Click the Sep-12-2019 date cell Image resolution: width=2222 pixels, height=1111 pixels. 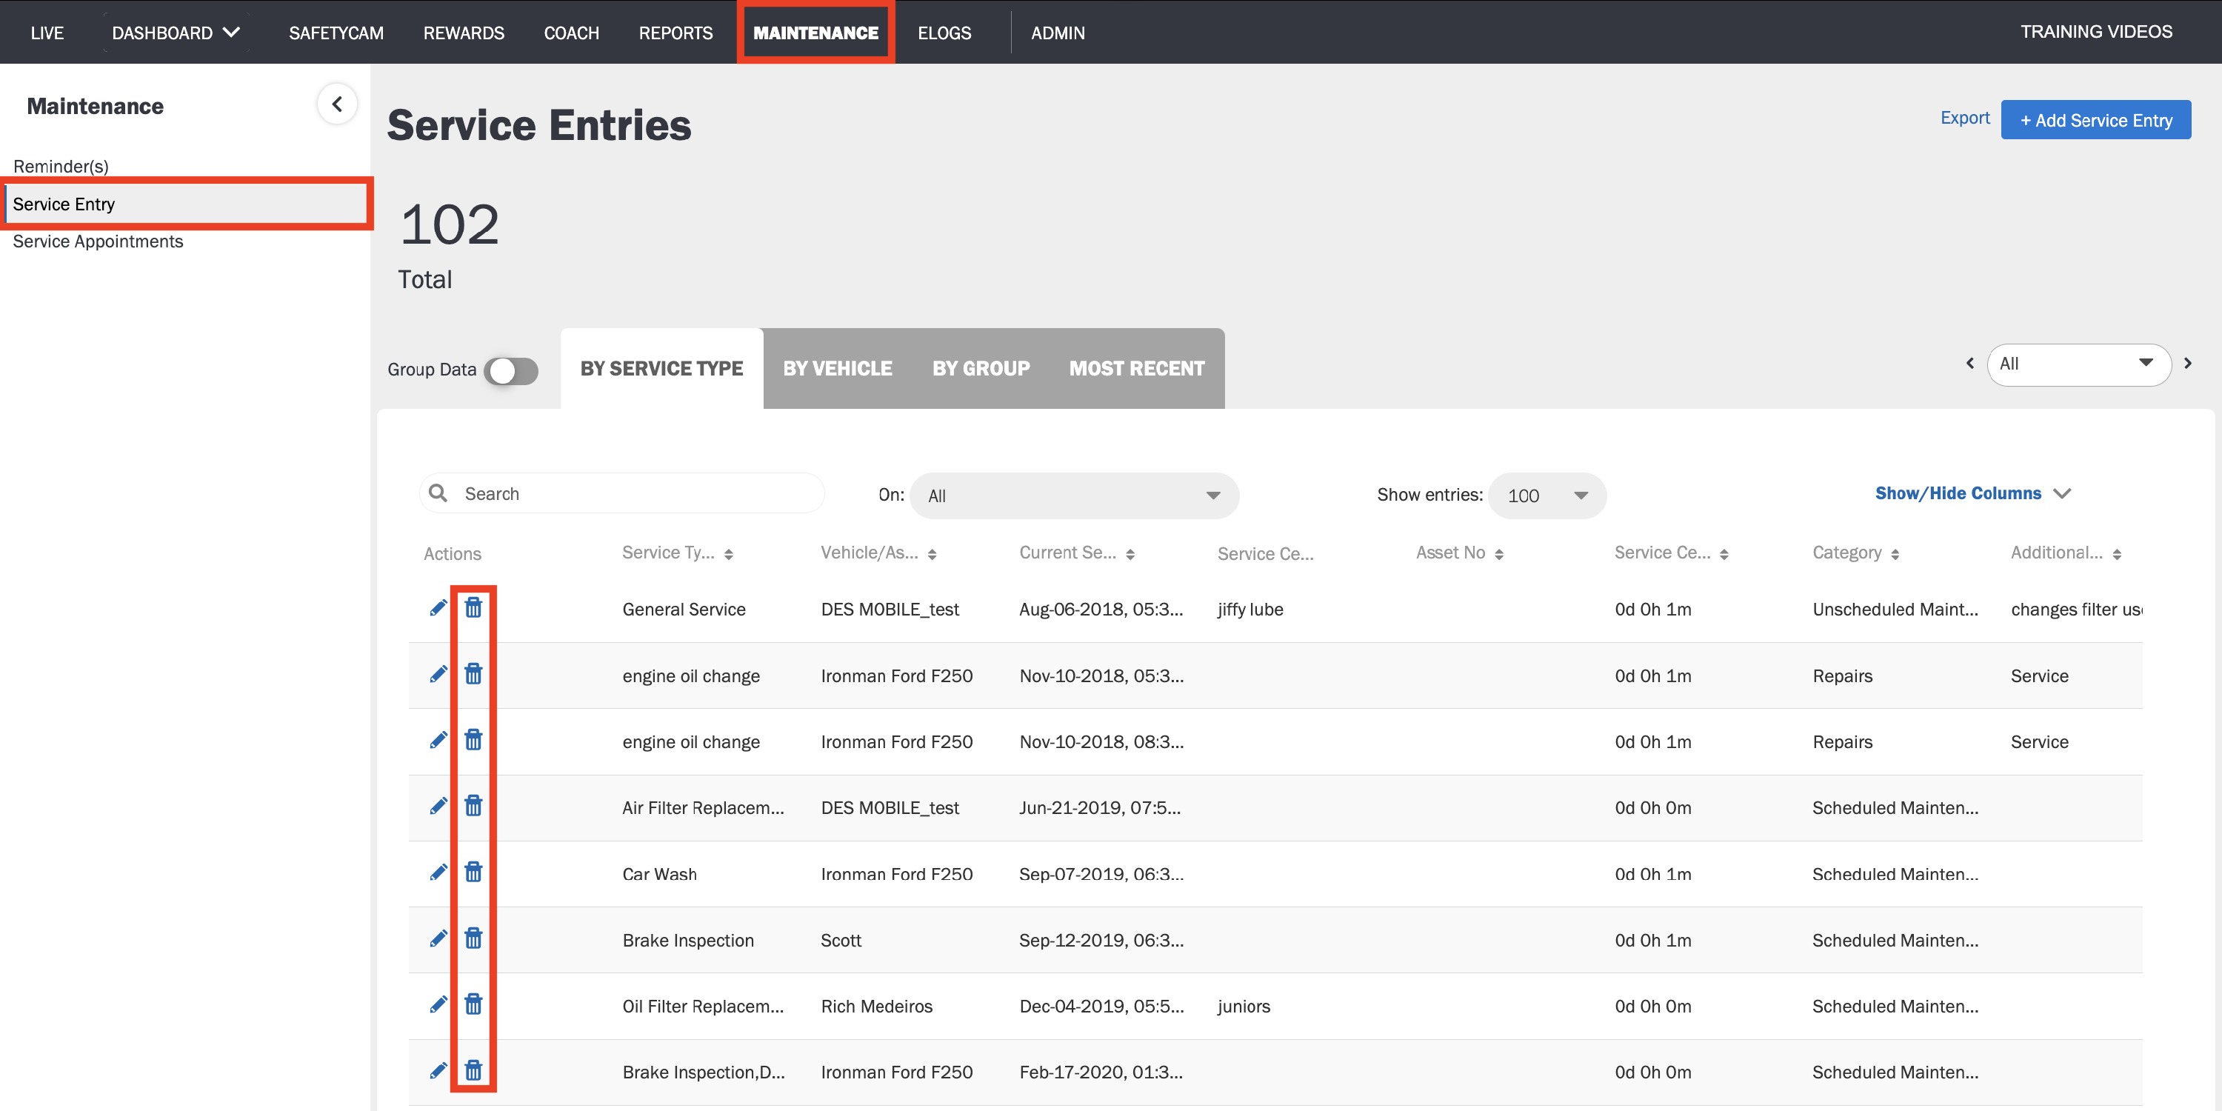coord(1101,940)
